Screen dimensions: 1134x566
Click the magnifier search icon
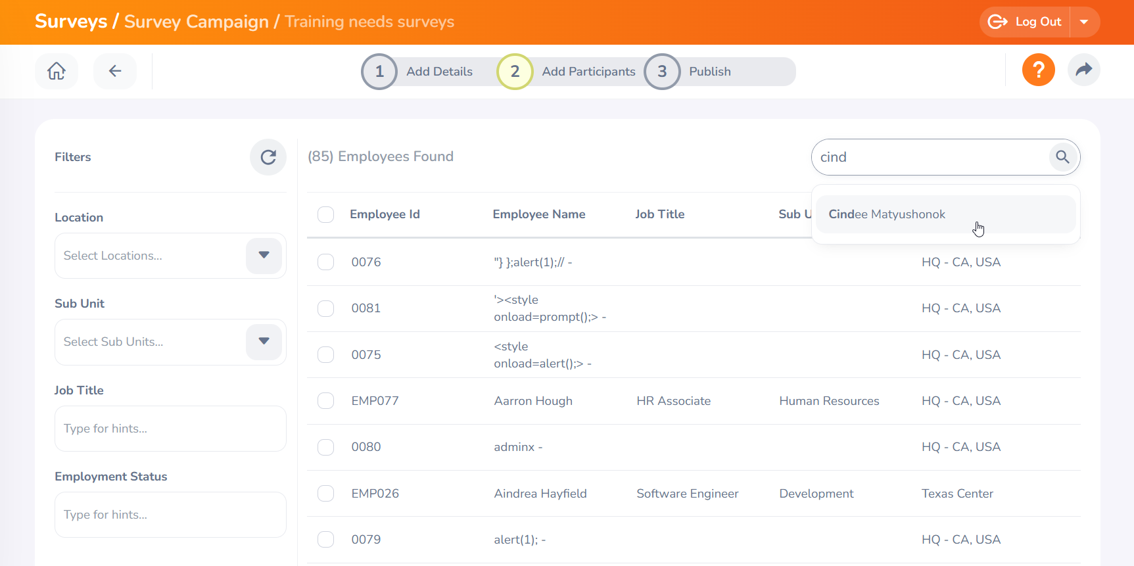(1062, 157)
